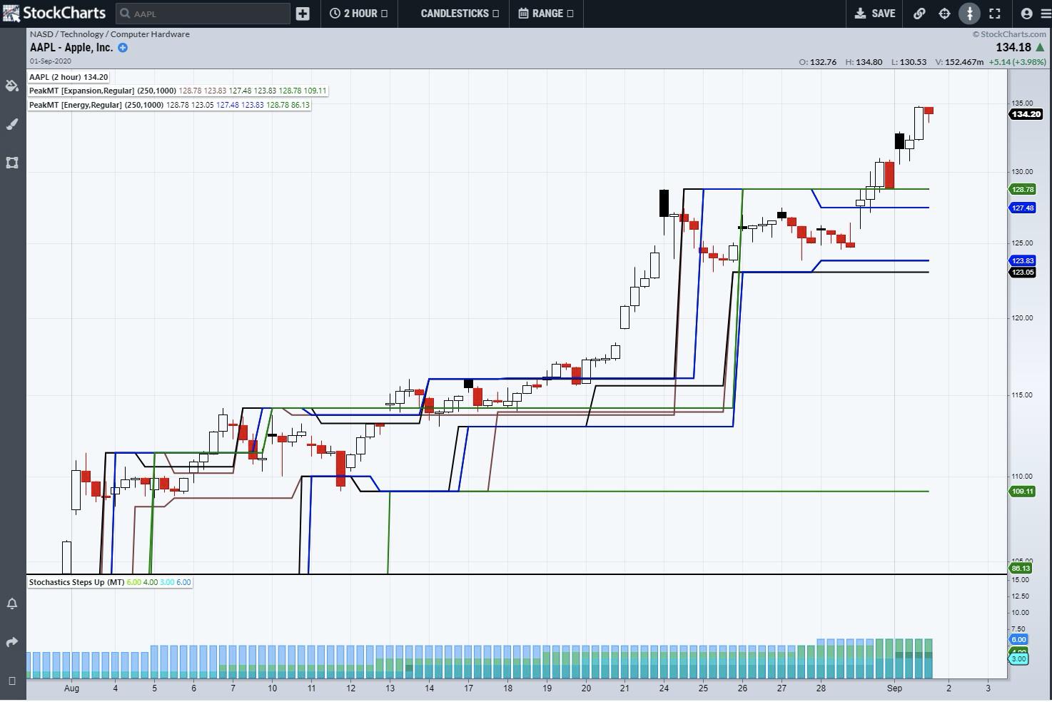Enter fullscreen mode with expand icon
Screen dimensions: 1052x702
coord(994,14)
